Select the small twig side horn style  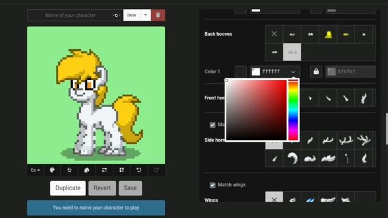click(x=310, y=140)
